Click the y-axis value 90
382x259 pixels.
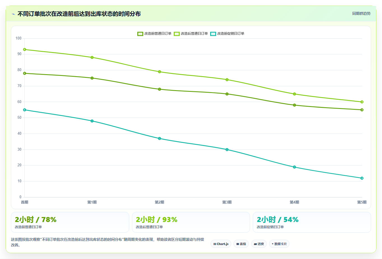point(19,54)
